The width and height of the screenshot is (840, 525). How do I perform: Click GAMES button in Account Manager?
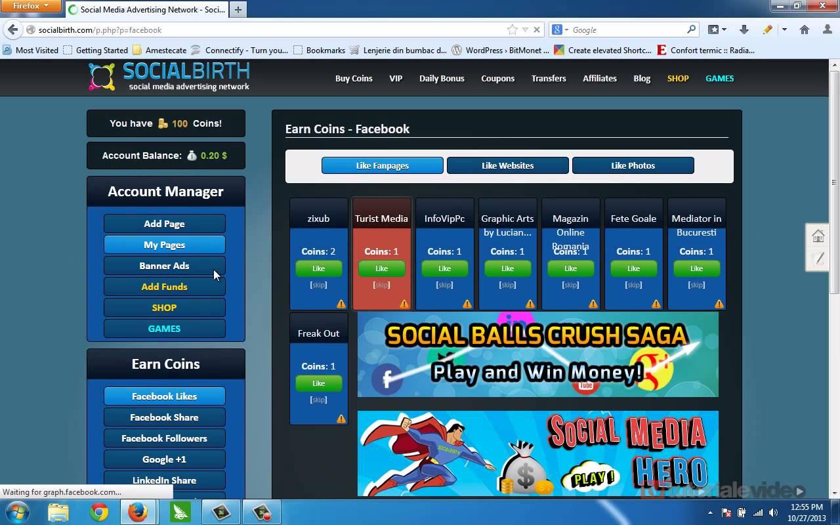(164, 329)
